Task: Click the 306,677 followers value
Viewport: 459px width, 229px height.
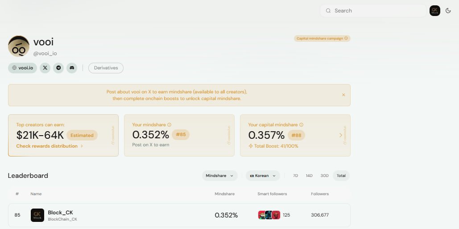Action: 320,215
